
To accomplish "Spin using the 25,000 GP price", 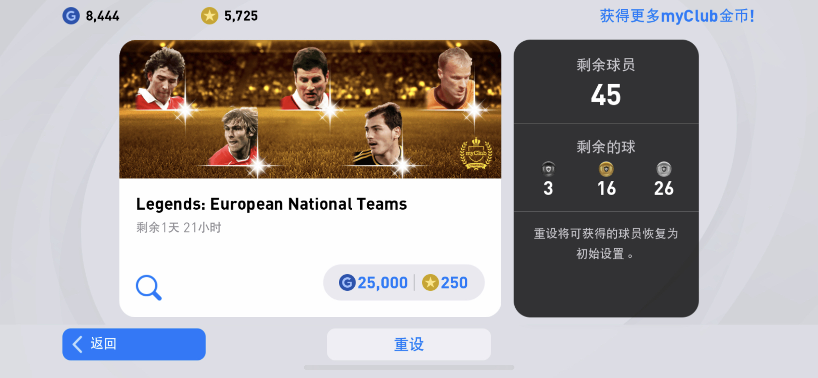I will pyautogui.click(x=373, y=282).
